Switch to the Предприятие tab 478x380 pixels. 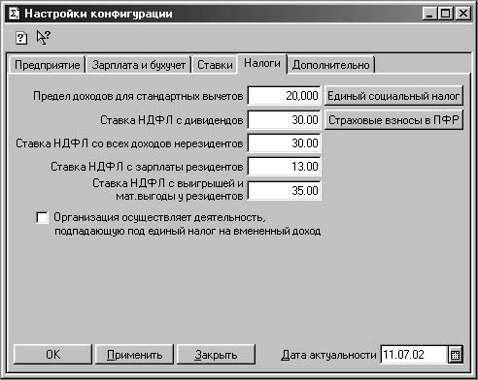coord(47,65)
